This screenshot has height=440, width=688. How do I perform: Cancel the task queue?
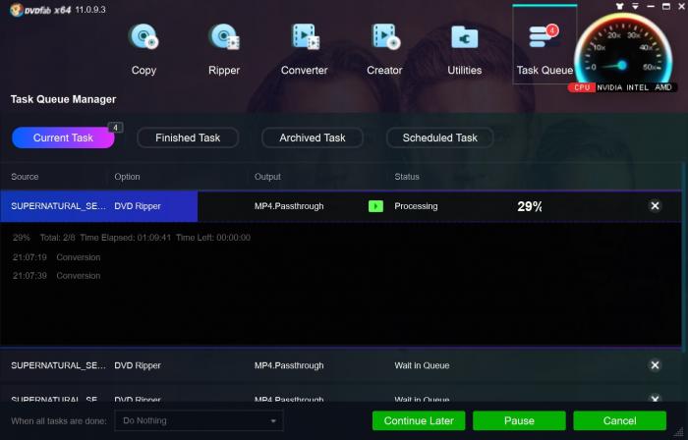coord(619,420)
